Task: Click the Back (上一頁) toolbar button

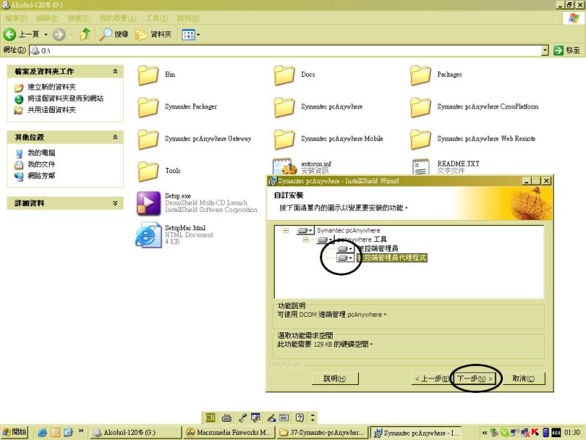Action: tap(21, 34)
